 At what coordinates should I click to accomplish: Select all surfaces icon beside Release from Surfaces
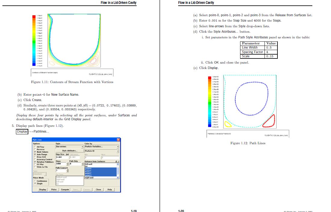pos(116,161)
